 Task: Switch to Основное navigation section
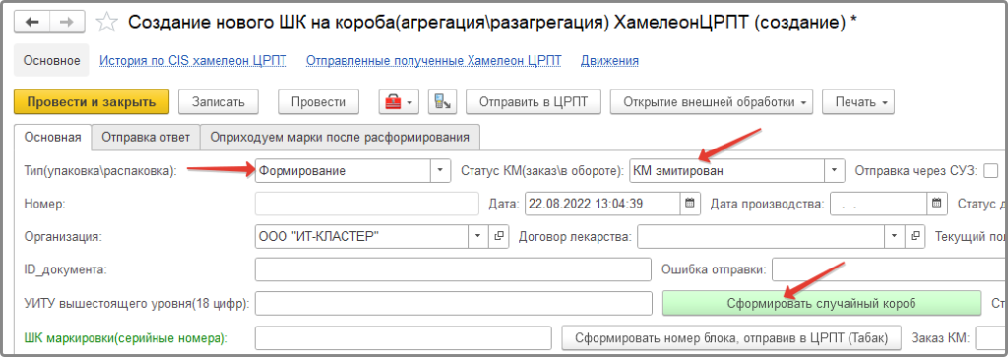tap(51, 60)
